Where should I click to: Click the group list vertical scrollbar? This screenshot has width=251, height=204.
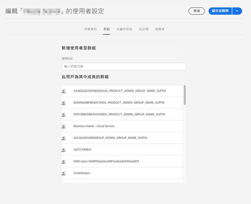tap(185, 95)
